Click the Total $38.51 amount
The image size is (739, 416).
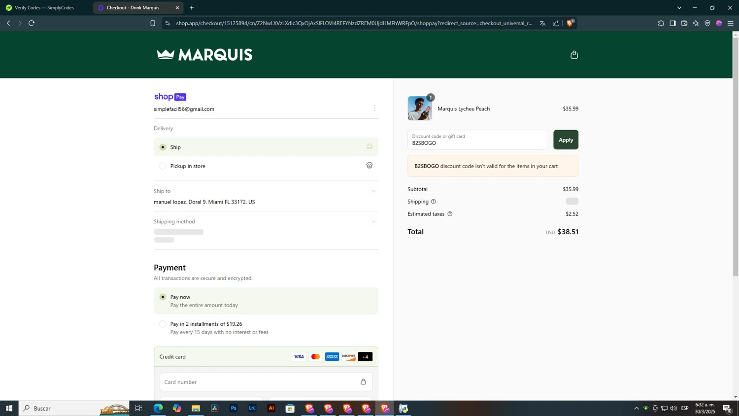click(x=568, y=232)
